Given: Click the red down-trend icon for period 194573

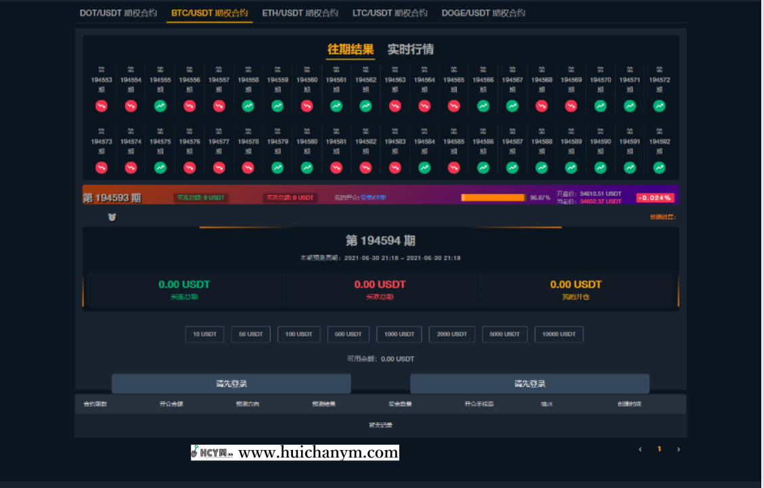Looking at the screenshot, I should tap(102, 168).
